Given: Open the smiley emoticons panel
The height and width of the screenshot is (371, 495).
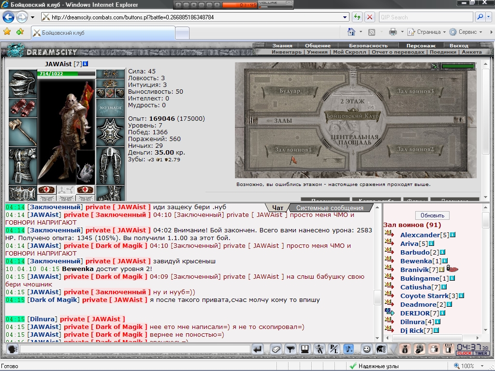Looking at the screenshot, I should [366, 349].
